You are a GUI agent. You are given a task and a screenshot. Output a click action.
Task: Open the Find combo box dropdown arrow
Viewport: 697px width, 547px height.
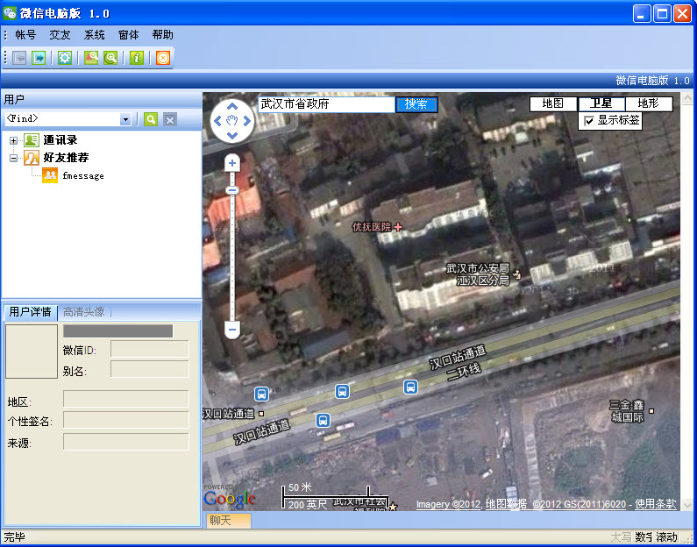point(125,119)
